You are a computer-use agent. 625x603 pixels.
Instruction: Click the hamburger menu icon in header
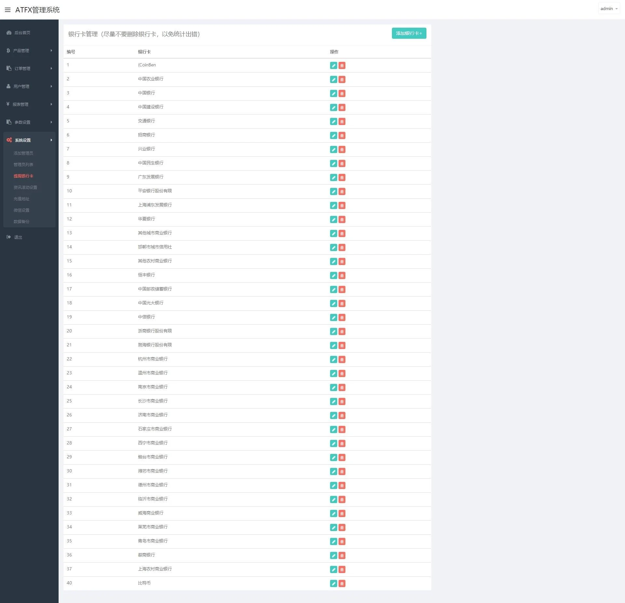click(x=7, y=10)
